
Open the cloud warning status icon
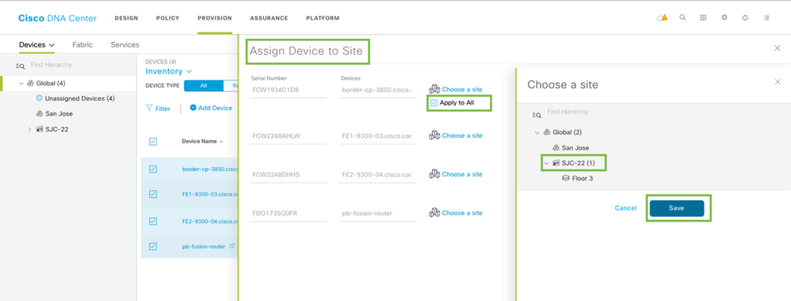click(x=663, y=17)
